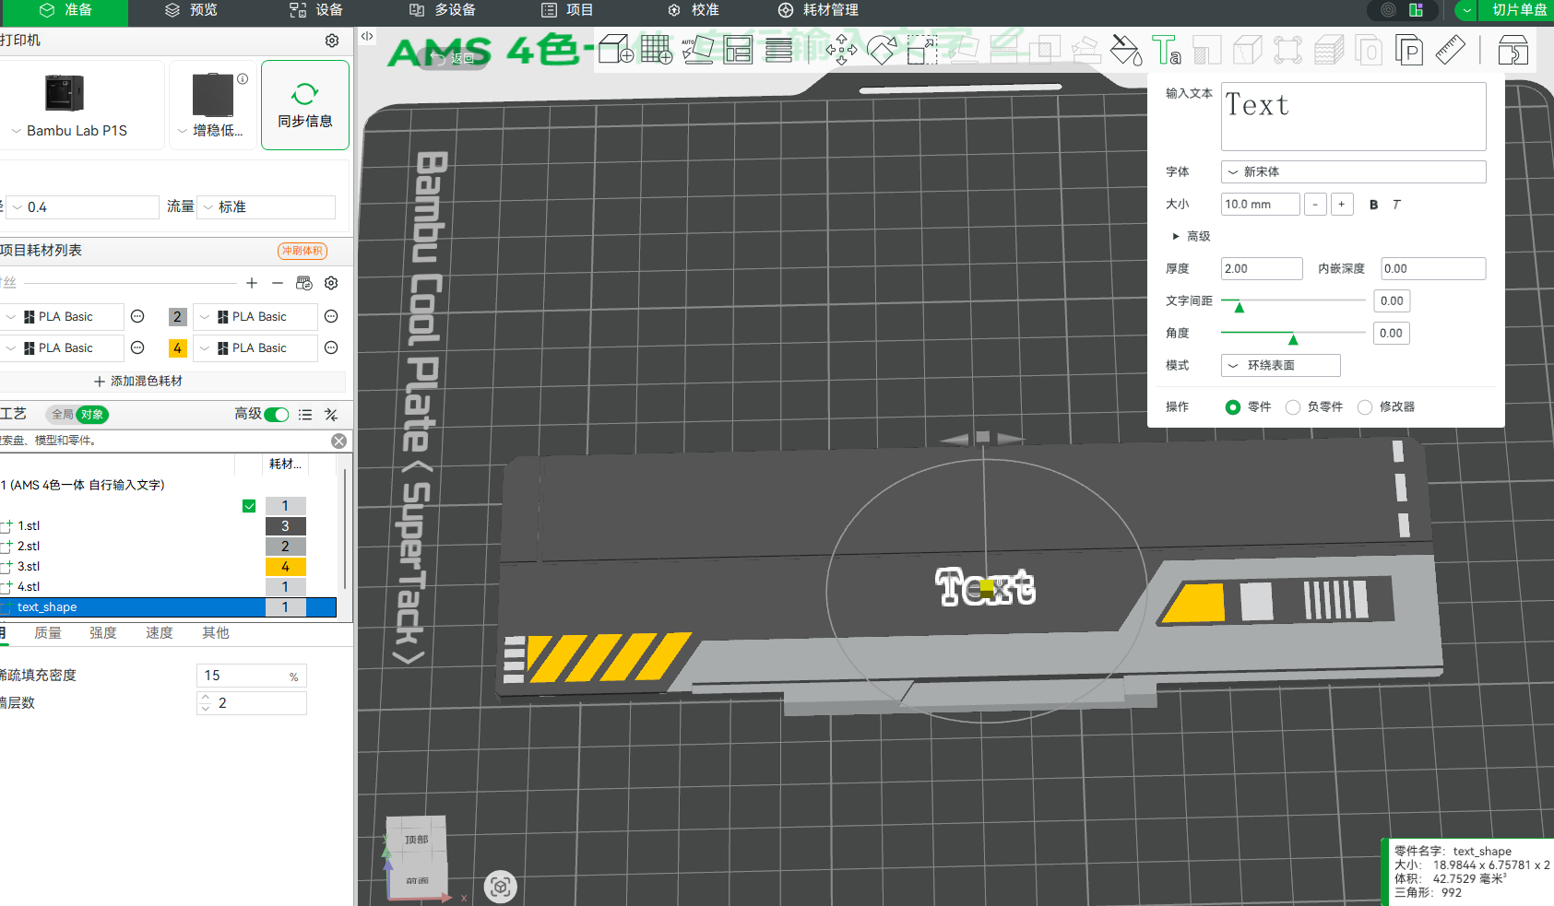1554x906 pixels.
Task: Click the Arrange all objects icon
Action: (x=738, y=49)
